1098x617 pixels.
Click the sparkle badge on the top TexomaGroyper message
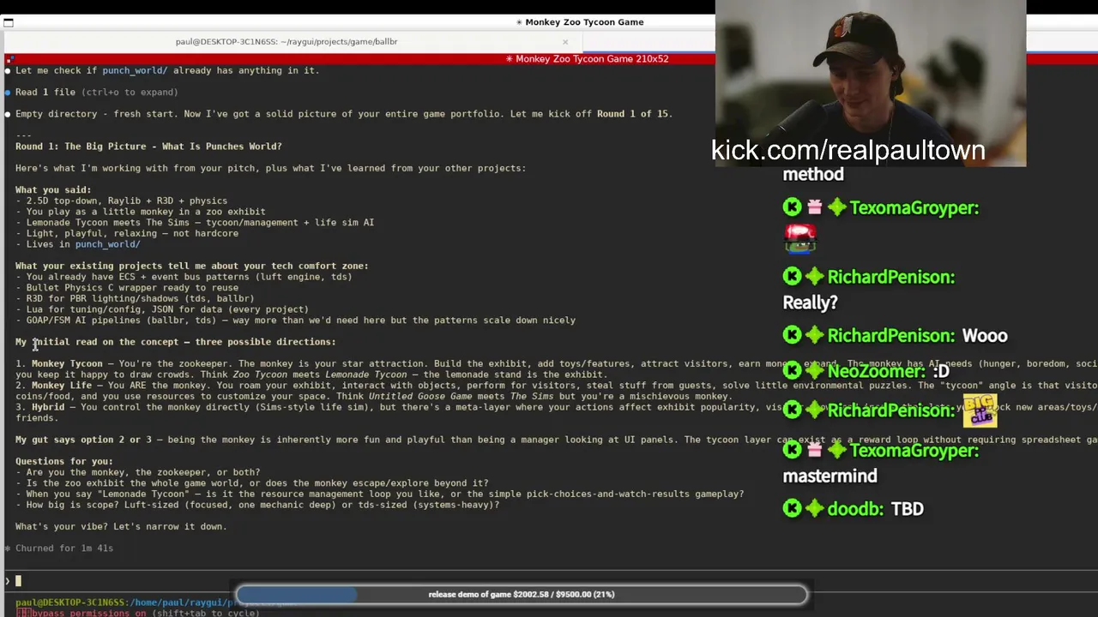(836, 207)
